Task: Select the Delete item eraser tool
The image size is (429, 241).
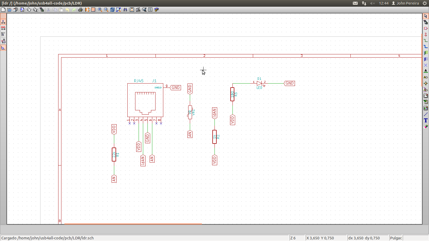Action: click(426, 126)
